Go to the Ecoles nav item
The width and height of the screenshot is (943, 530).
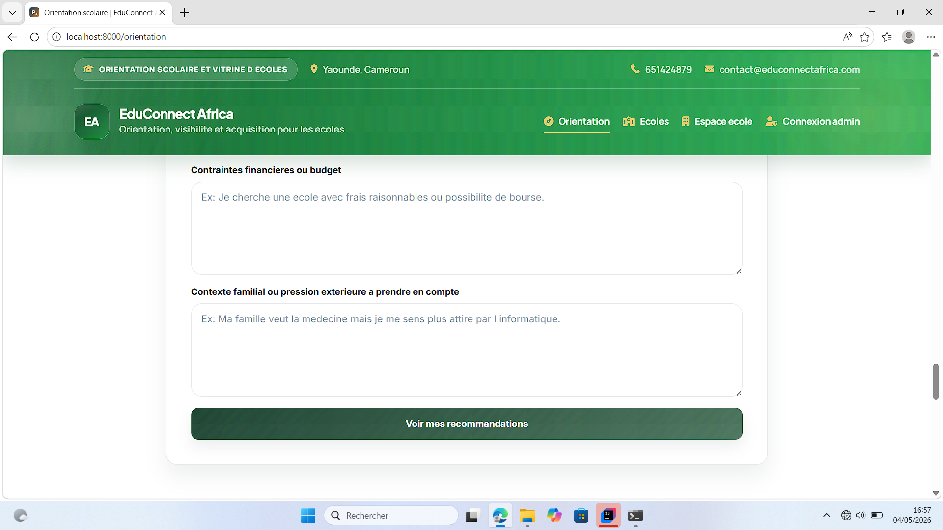(646, 121)
